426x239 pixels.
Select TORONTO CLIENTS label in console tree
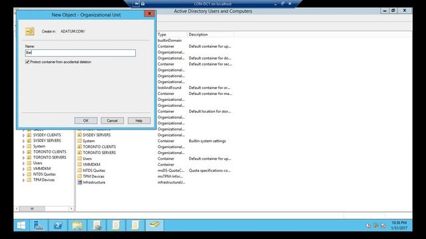50,152
